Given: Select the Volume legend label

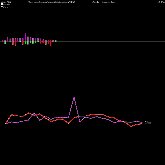Looking at the screenshot, I should (6, 5).
